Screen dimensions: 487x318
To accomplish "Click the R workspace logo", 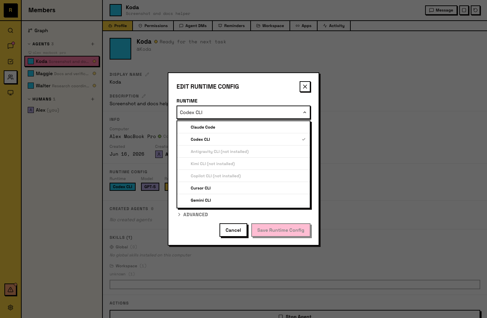I will click(10, 10).
